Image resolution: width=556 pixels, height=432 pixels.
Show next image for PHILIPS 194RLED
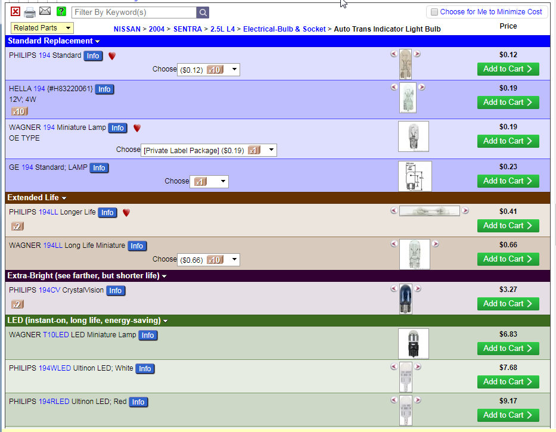tap(418, 400)
